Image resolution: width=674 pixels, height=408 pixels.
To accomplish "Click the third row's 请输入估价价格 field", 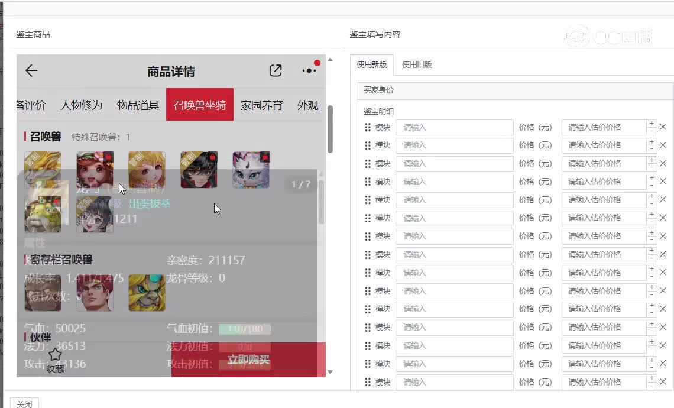I will tap(604, 164).
